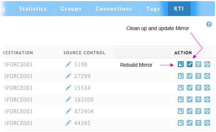Select source control value 183300
The height and width of the screenshot is (132, 216).
click(84, 100)
